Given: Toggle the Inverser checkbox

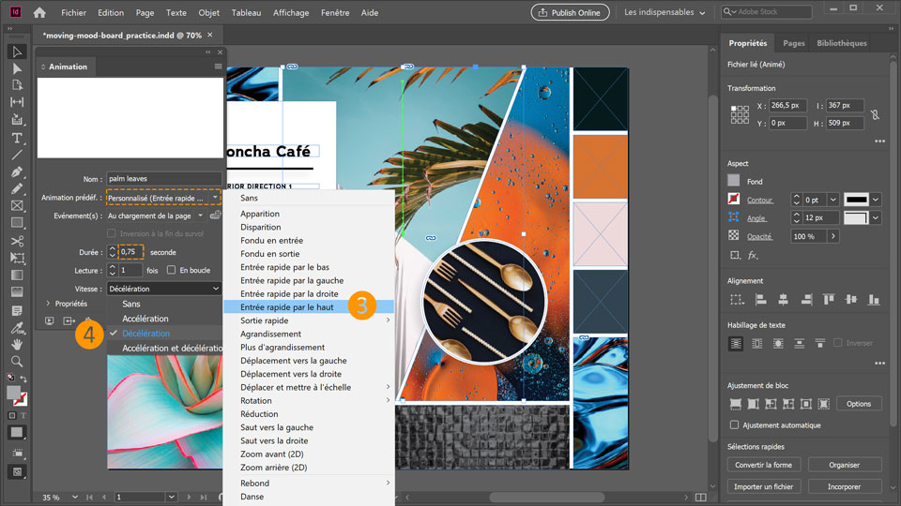Looking at the screenshot, I should click(x=838, y=343).
